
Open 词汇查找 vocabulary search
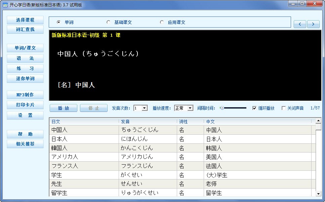coord(25,30)
